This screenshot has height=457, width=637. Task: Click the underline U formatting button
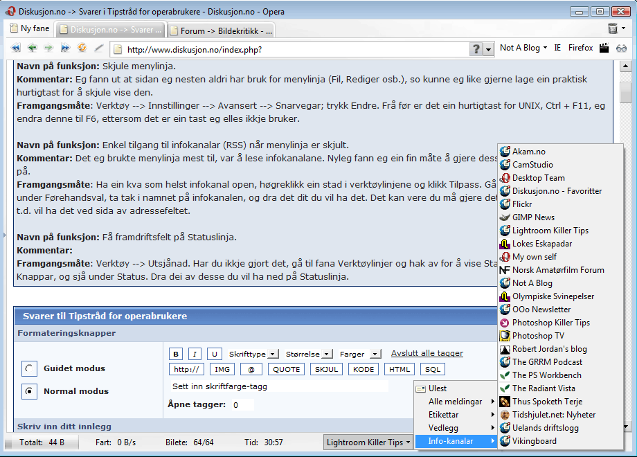pos(214,354)
